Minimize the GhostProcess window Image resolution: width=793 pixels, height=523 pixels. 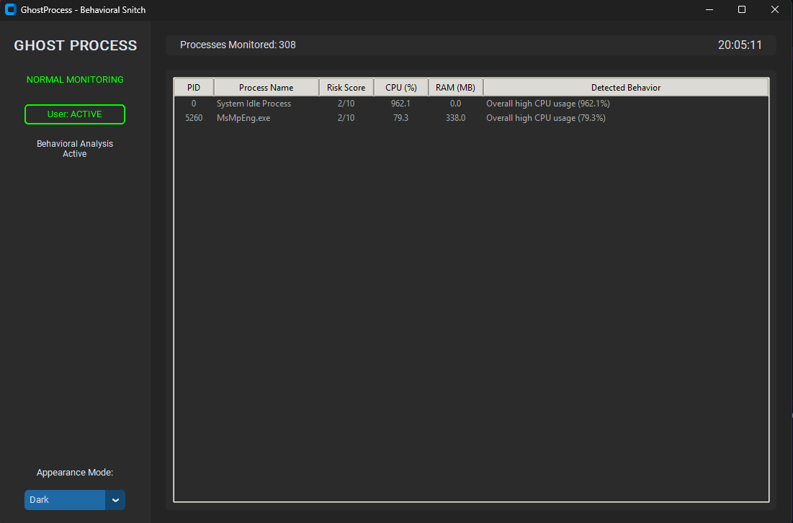pos(709,10)
